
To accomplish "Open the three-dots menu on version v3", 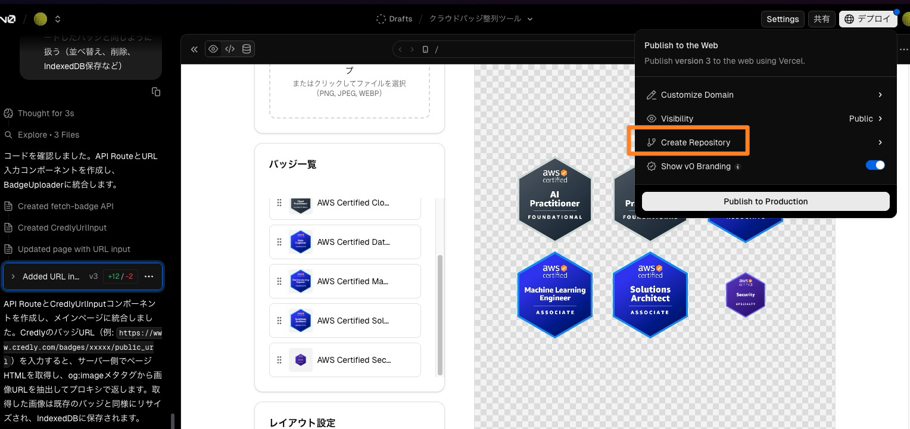I will (x=149, y=276).
